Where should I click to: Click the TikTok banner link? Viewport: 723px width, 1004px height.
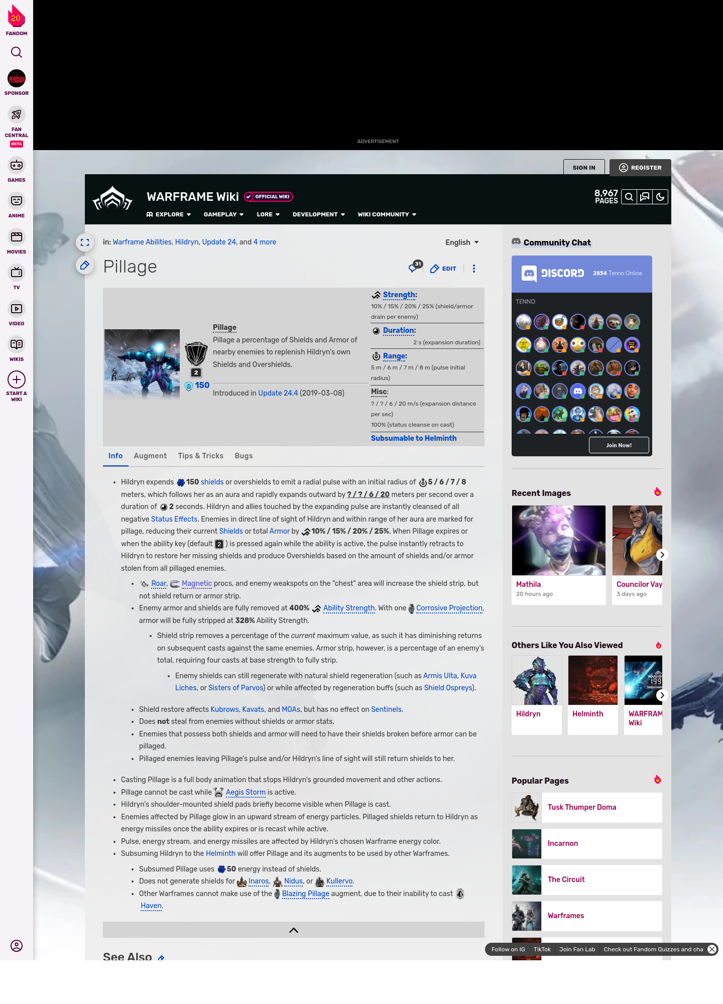[542, 949]
